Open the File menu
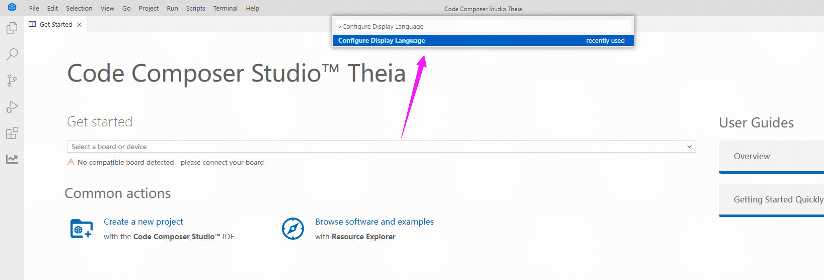This screenshot has width=824, height=280. point(34,8)
